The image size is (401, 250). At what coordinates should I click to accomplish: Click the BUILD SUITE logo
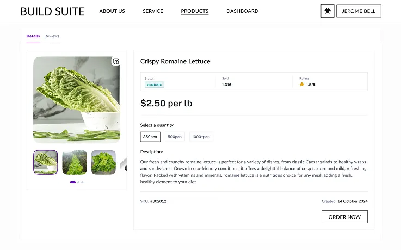point(52,11)
